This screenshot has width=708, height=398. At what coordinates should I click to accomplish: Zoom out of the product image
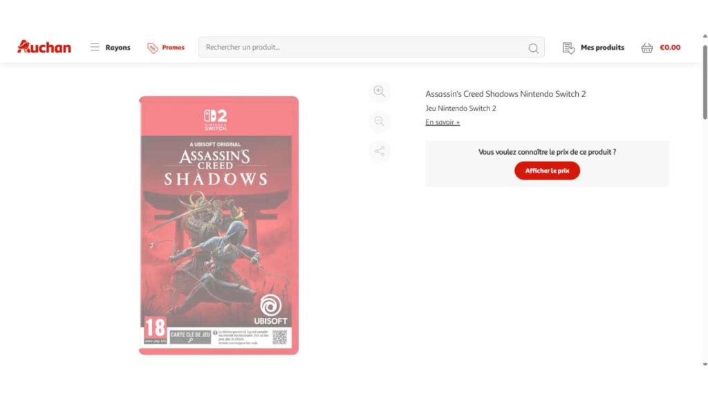[x=380, y=121]
